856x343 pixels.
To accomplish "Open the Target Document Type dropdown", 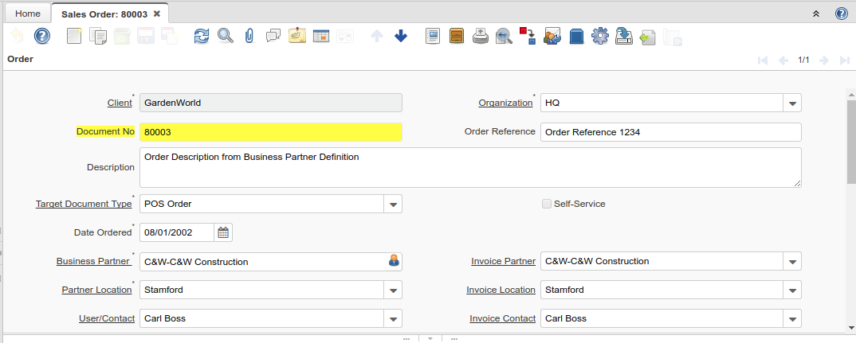I will click(x=393, y=204).
